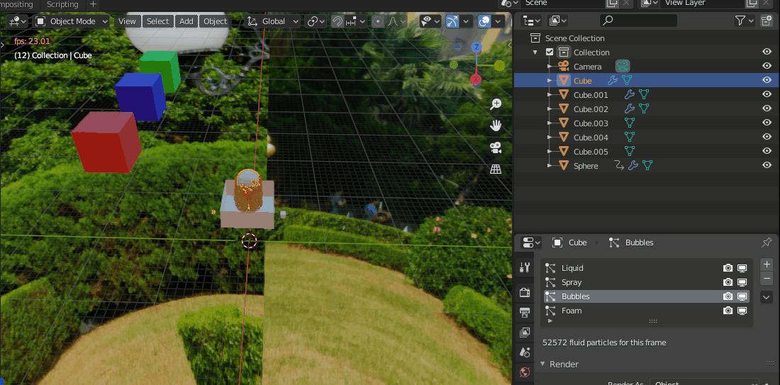Click mesh data icon on Cube.003 row

tap(629, 123)
